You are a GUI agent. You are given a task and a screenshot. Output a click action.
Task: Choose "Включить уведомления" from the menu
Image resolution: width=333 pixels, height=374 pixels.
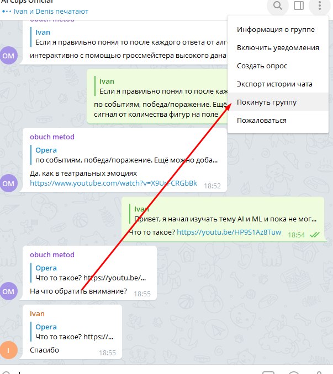pos(278,48)
